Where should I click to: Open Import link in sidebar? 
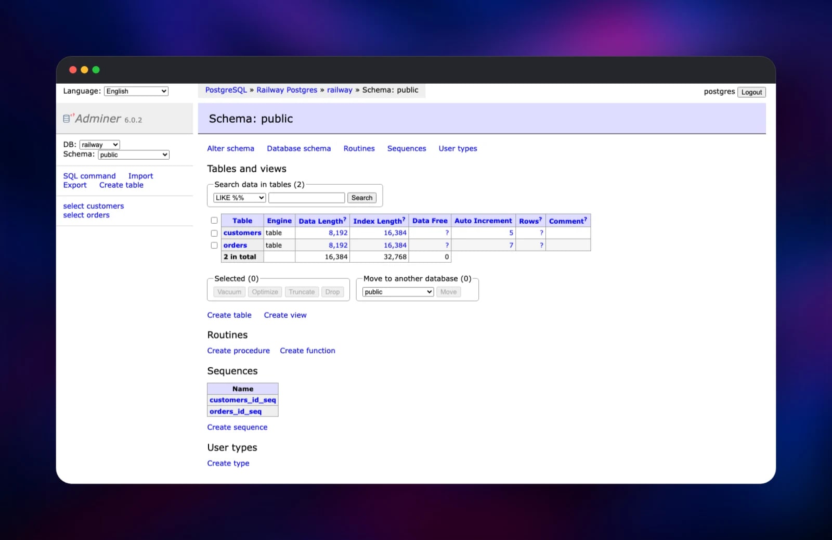click(x=140, y=176)
